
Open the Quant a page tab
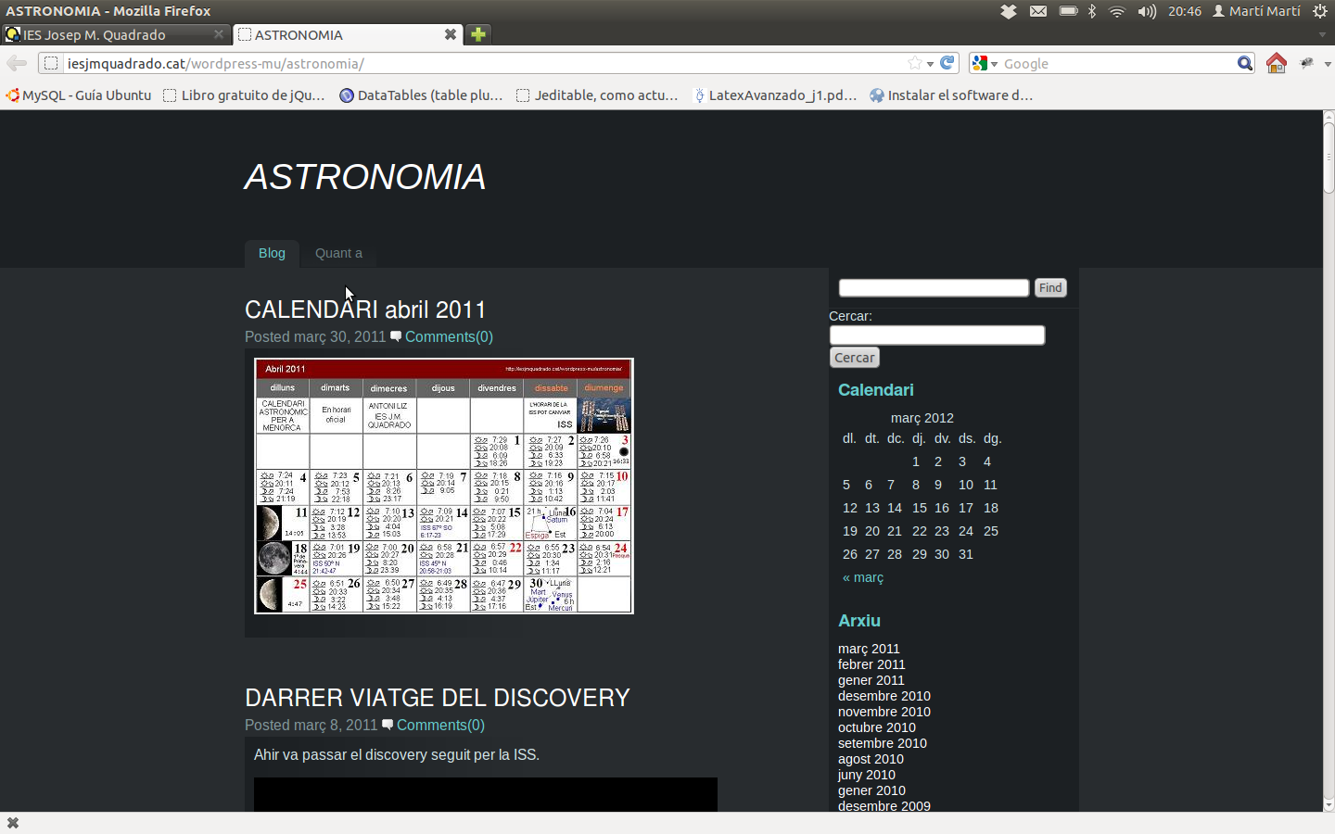pos(338,253)
